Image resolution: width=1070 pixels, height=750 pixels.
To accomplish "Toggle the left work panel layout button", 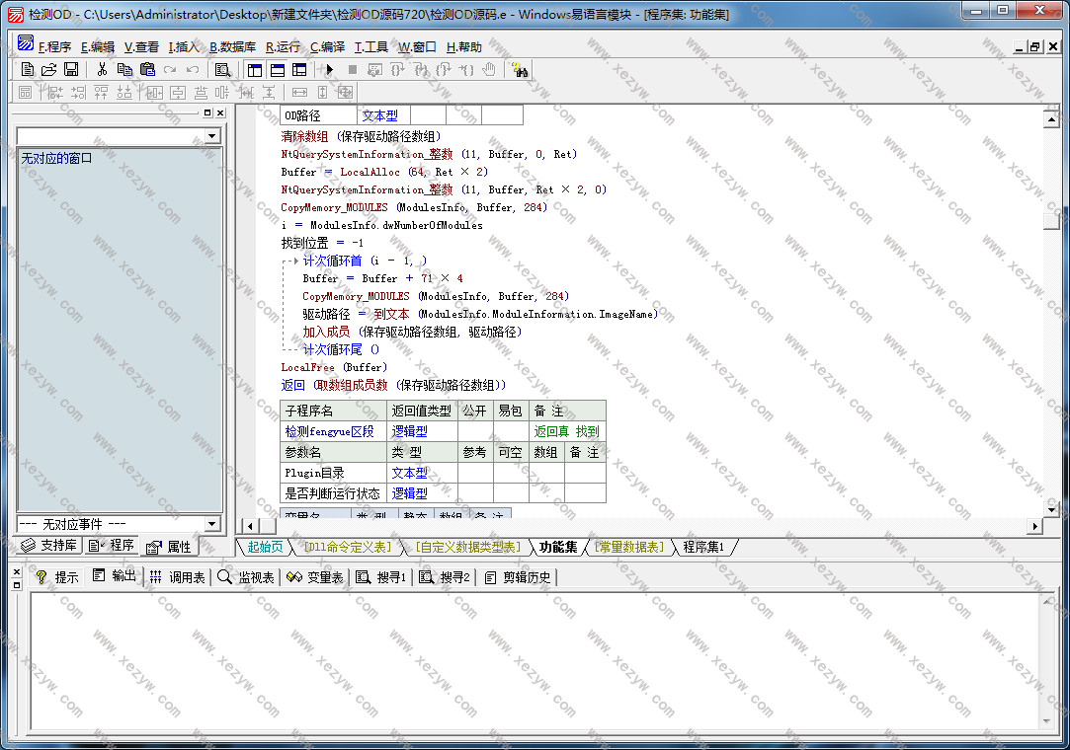I will (x=255, y=70).
